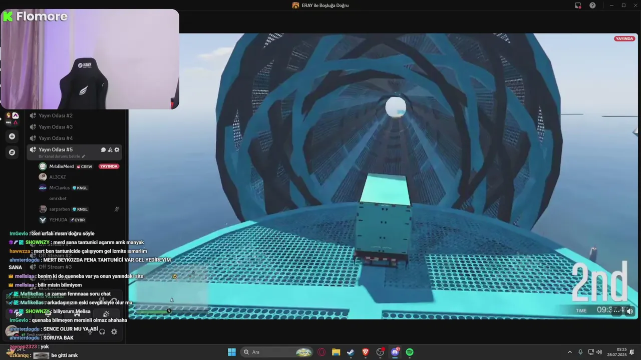
Task: Open File Explorer from the taskbar
Action: point(336,352)
